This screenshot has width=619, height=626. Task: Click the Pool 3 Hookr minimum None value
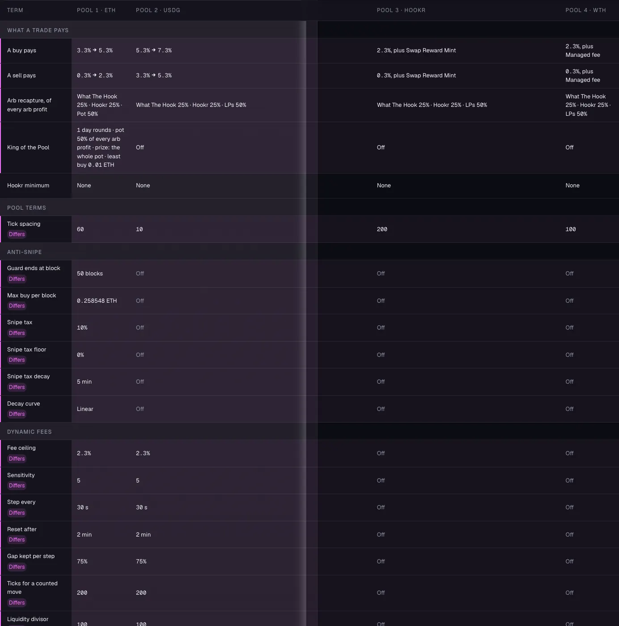click(384, 186)
